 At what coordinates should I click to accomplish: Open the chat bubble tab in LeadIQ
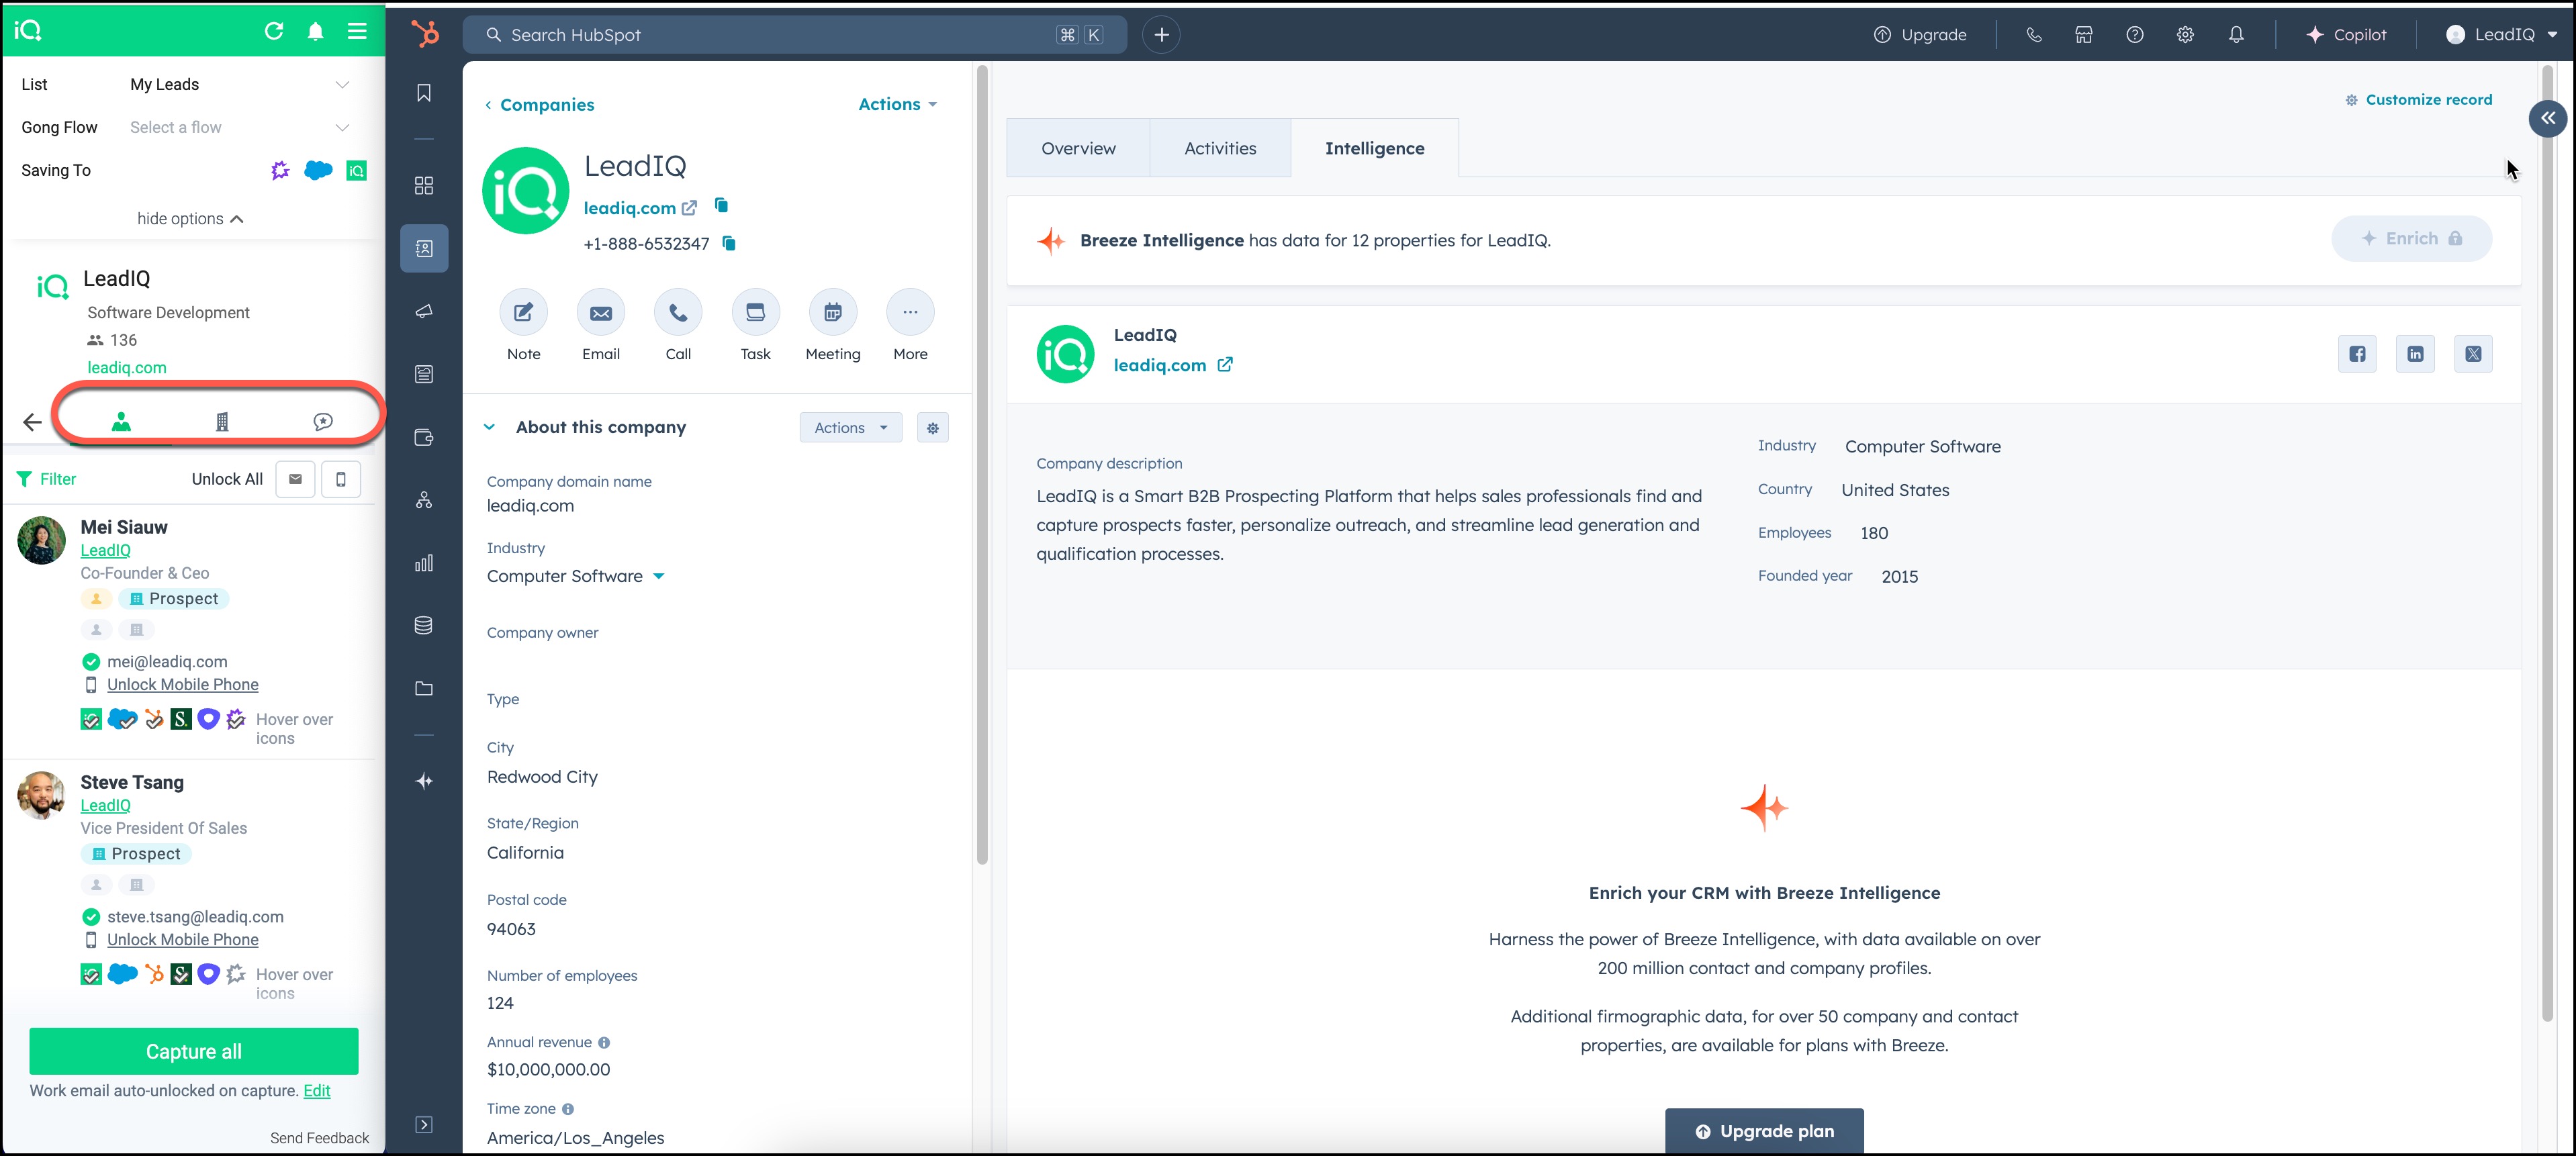click(323, 422)
